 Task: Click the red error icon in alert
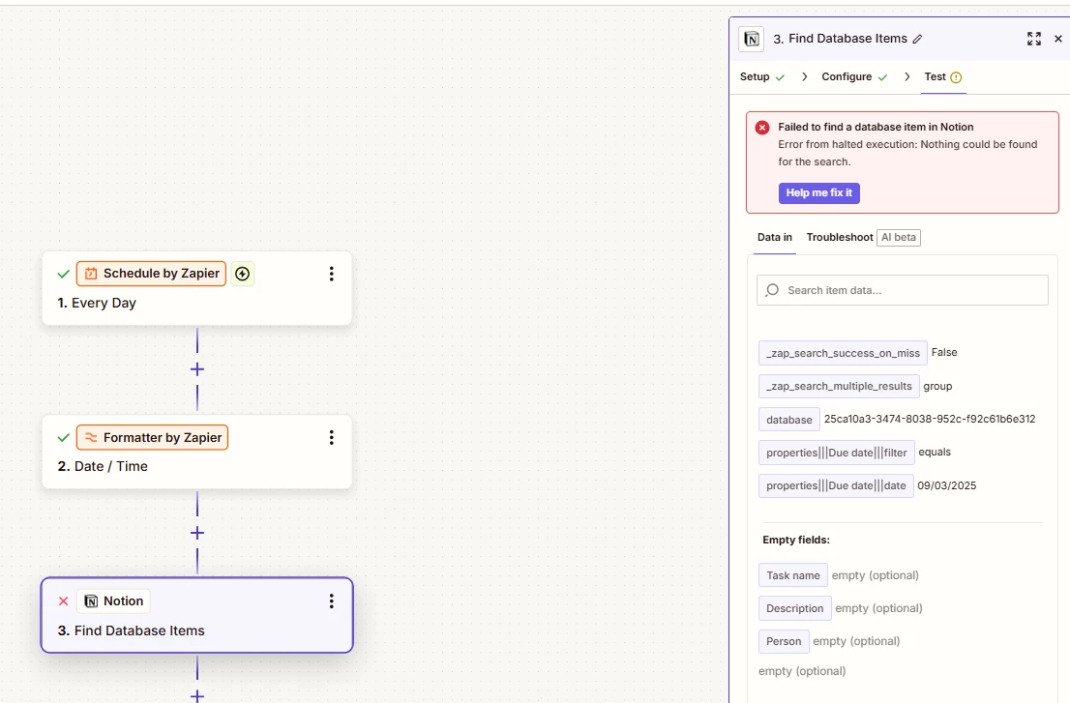[x=762, y=127]
